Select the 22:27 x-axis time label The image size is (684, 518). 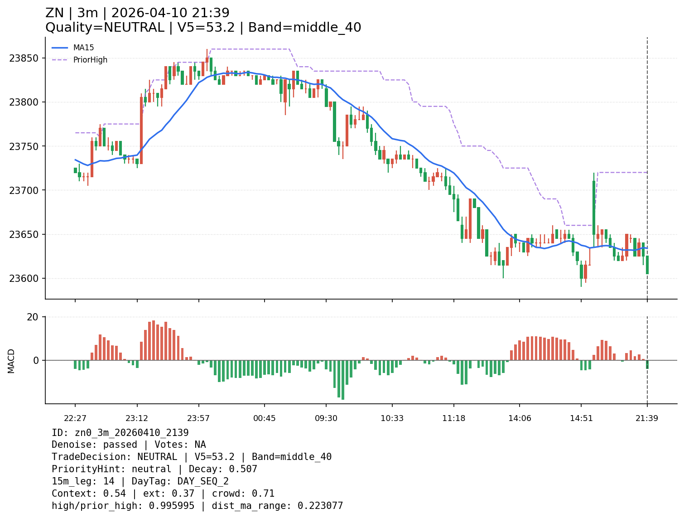pyautogui.click(x=75, y=418)
